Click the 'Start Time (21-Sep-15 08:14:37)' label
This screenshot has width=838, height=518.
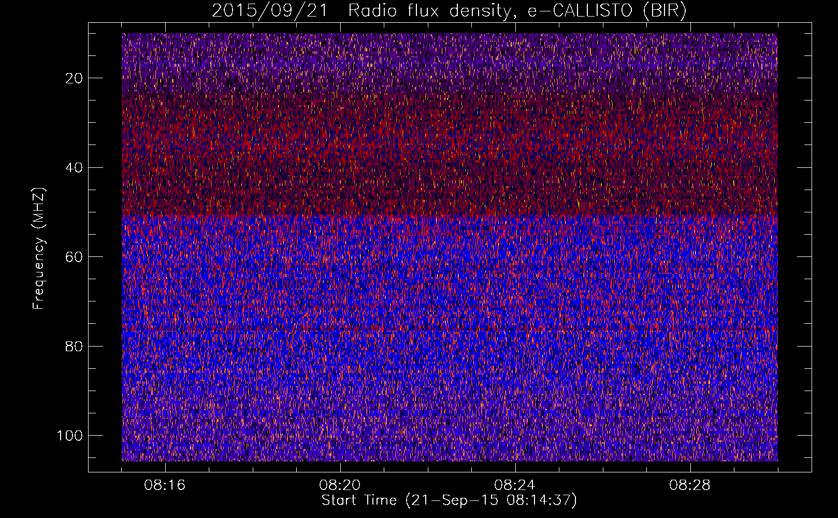point(449,500)
